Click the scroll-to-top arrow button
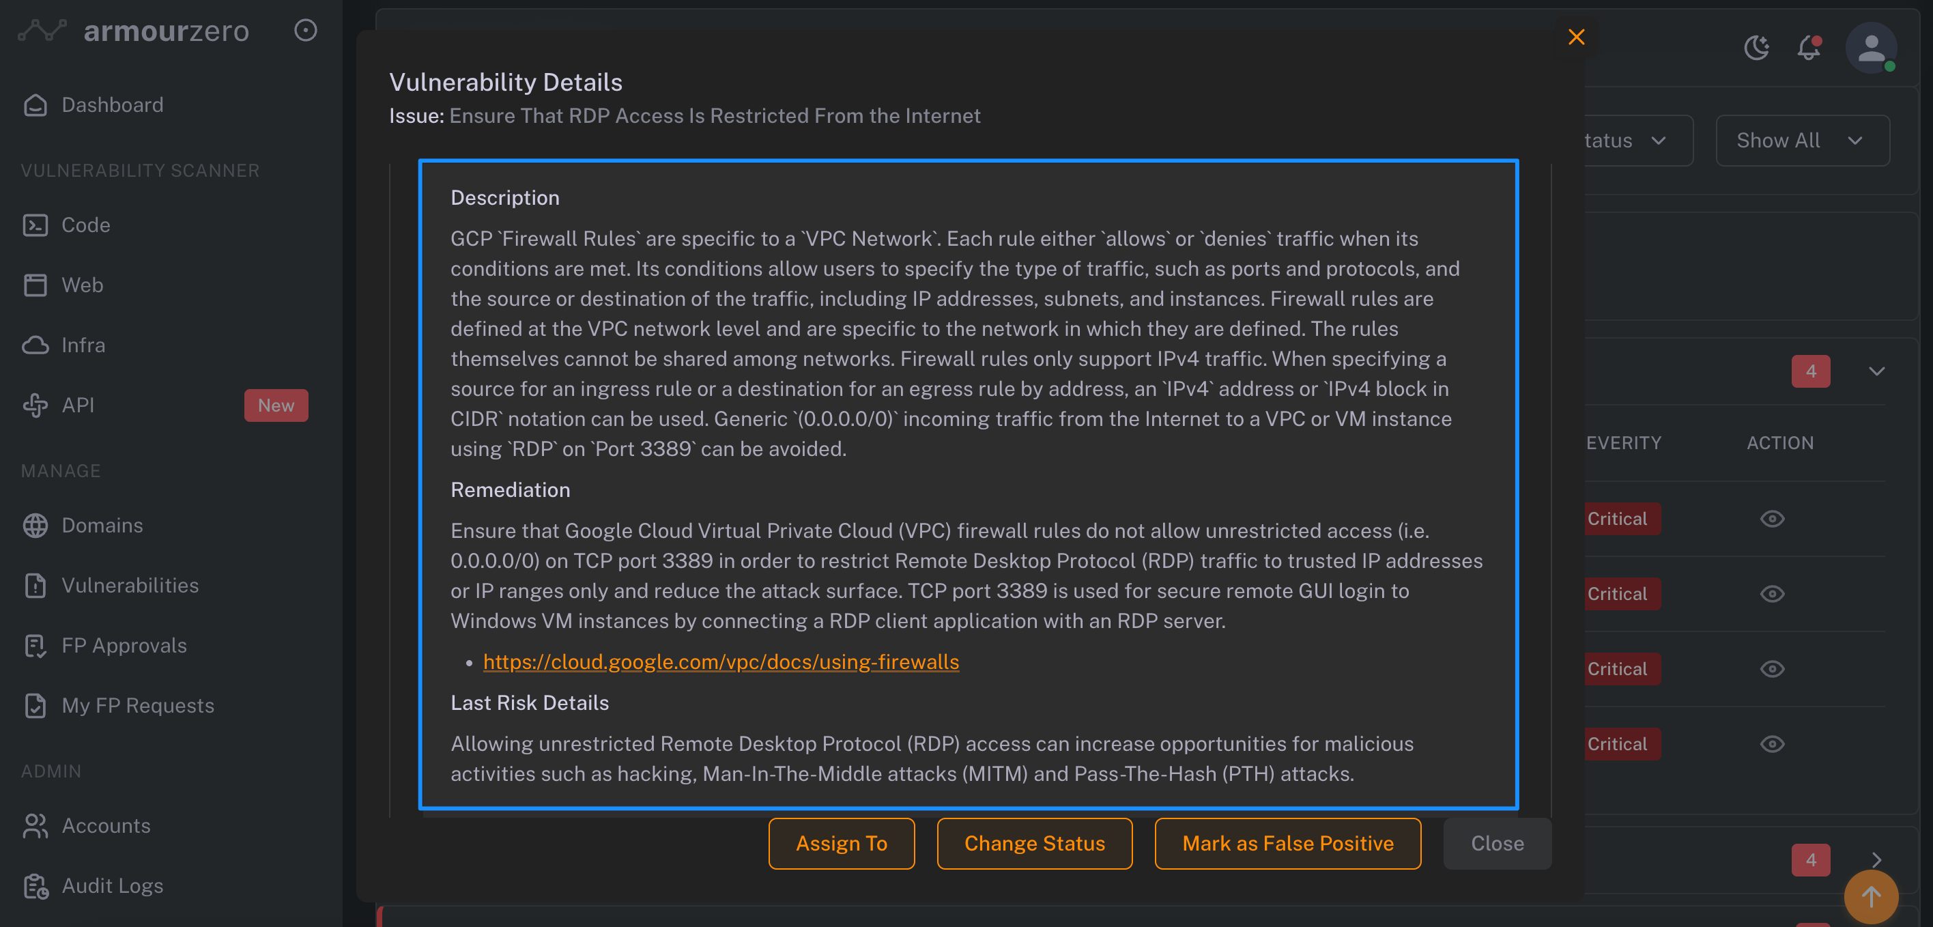 point(1871,896)
